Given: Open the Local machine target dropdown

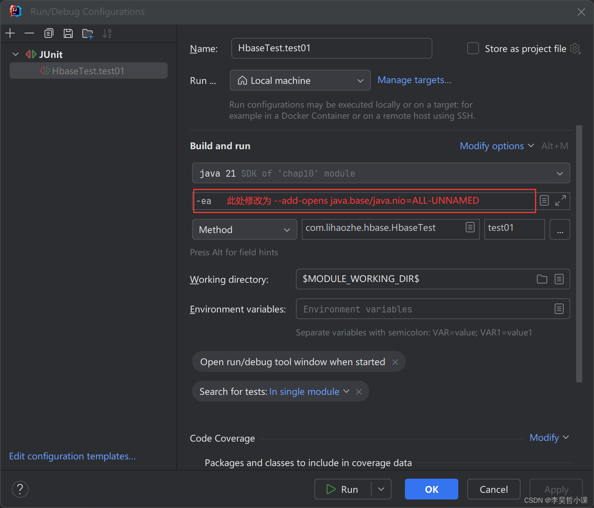Looking at the screenshot, I should pos(300,81).
